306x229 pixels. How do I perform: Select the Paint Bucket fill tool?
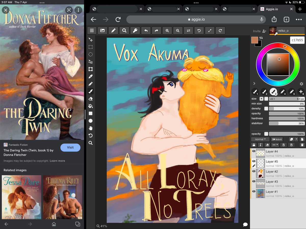pos(91,106)
